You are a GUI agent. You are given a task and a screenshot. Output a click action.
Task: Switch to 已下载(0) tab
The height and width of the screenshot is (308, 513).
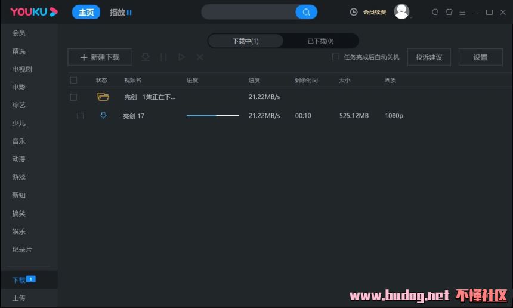321,41
